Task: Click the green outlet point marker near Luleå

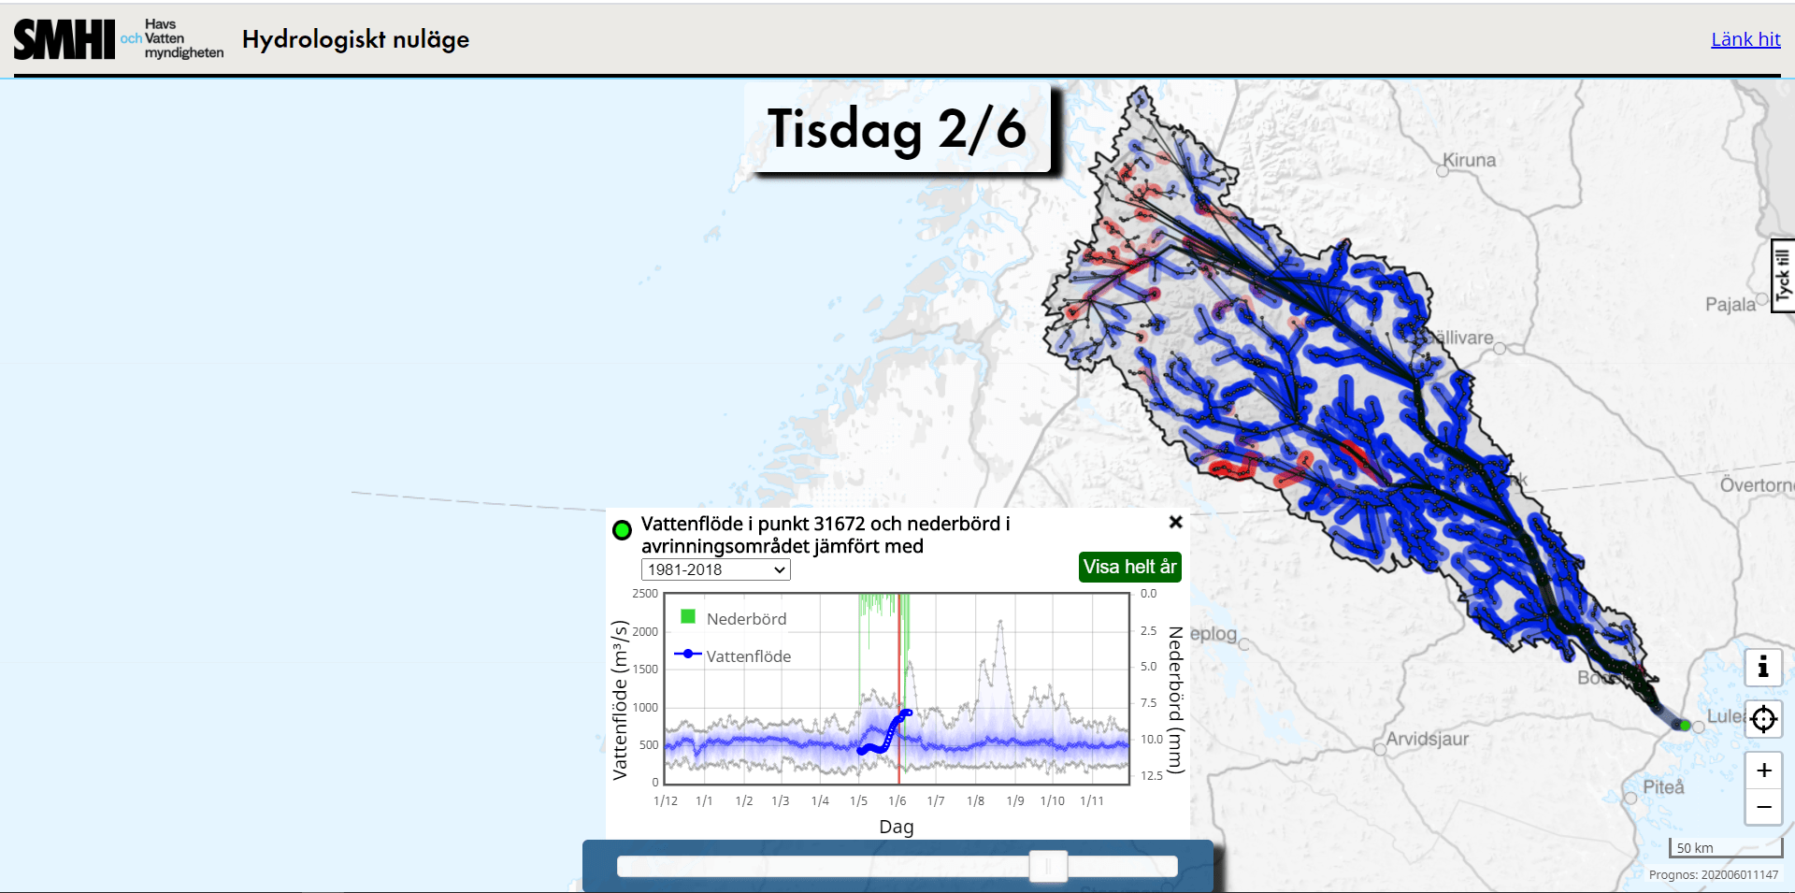Action: tap(1685, 725)
